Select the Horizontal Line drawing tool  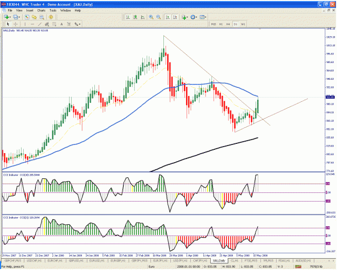[x=32, y=24]
